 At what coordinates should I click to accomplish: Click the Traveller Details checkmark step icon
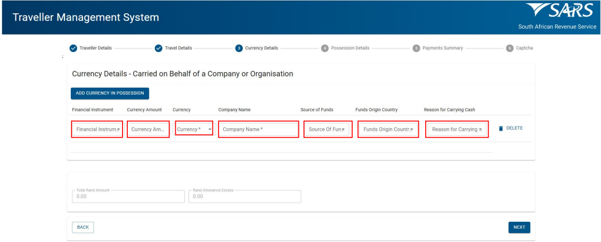pyautogui.click(x=74, y=48)
